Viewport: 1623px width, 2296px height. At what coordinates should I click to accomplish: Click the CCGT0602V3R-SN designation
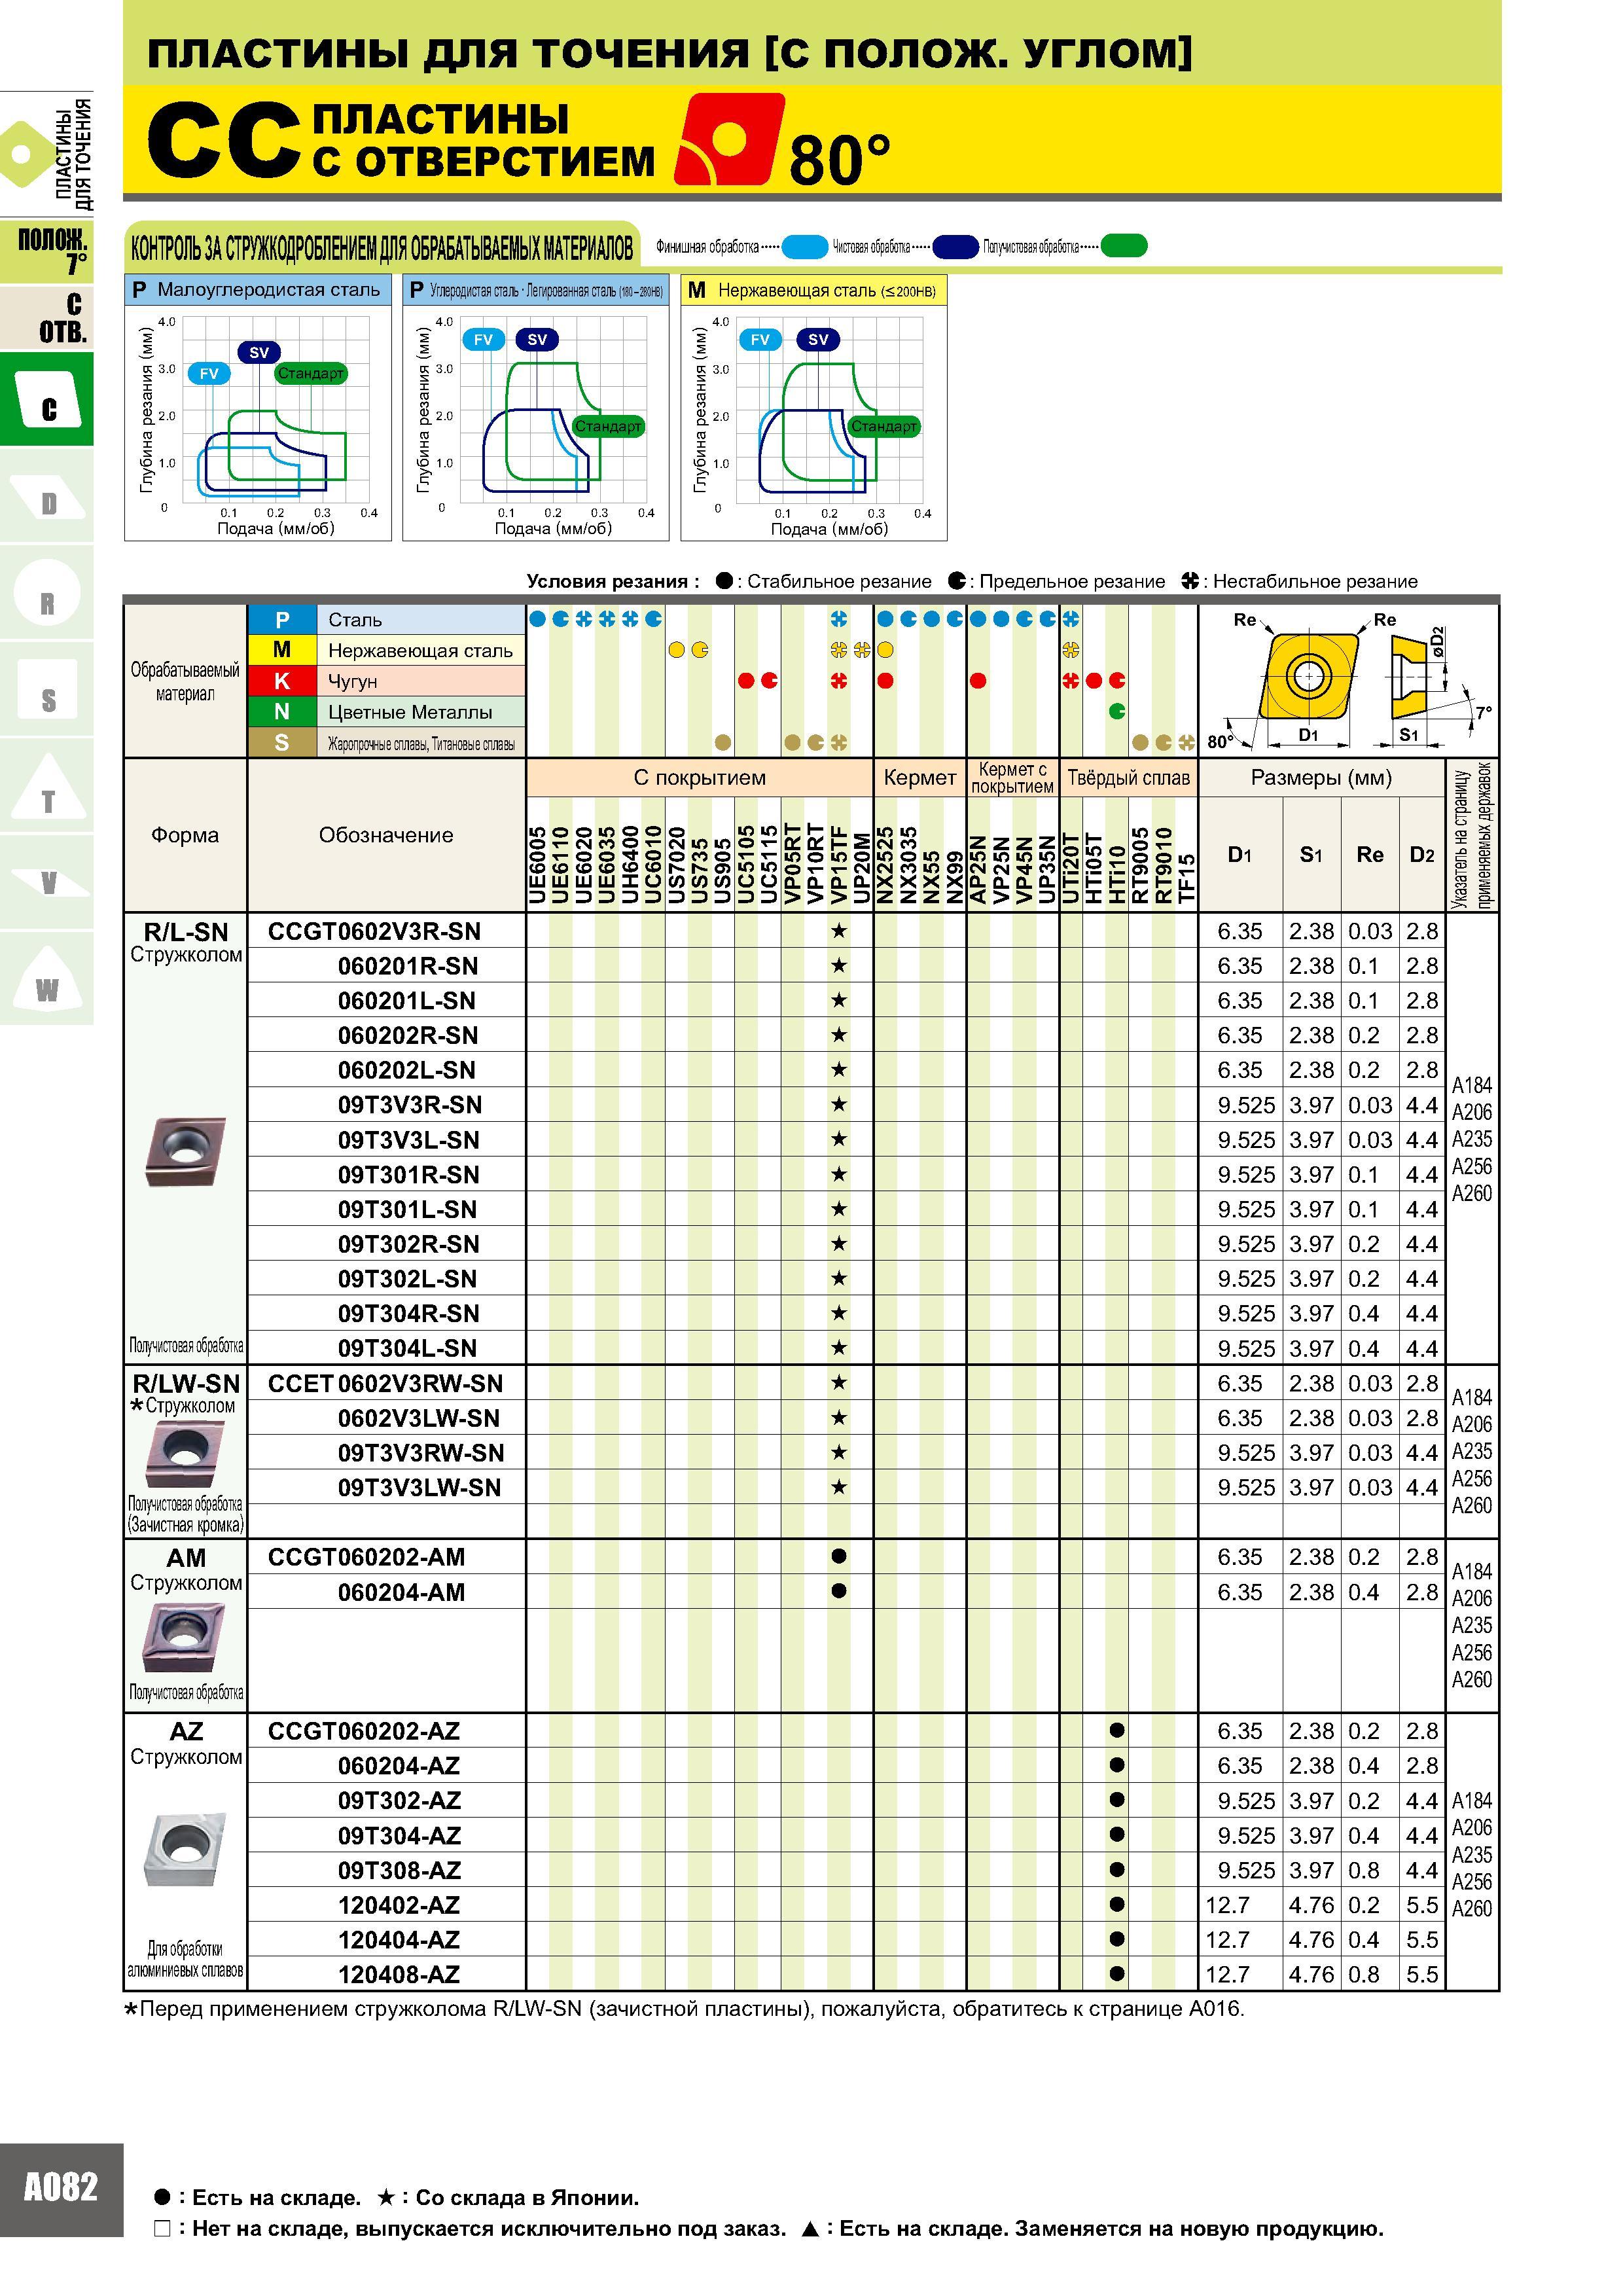374,931
